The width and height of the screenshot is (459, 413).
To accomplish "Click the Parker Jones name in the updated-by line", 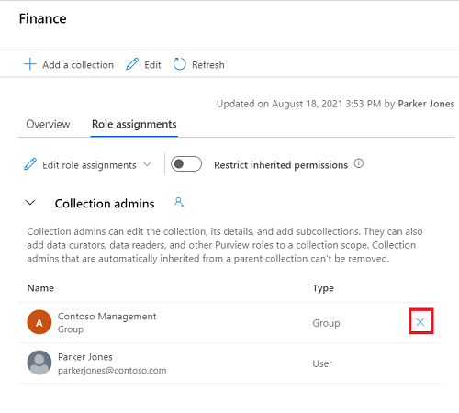I will click(426, 104).
